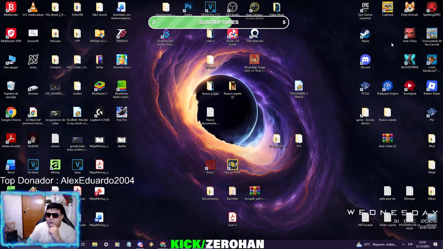The width and height of the screenshot is (443, 249).
Task: Select BLOODSTRIKE game icon
Action: (x=410, y=62)
